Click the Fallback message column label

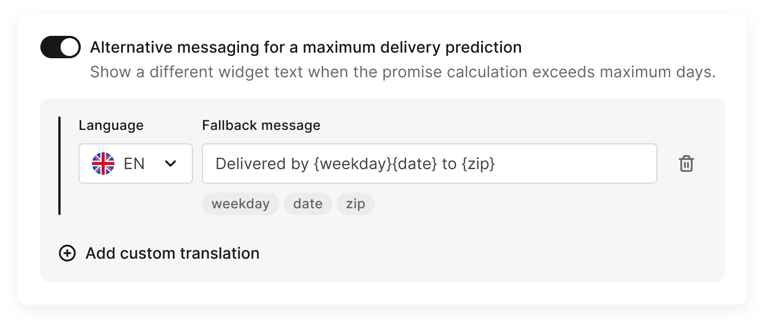click(261, 125)
